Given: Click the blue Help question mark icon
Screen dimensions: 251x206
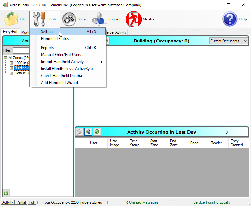Looking at the screenshot, I should (230, 19).
